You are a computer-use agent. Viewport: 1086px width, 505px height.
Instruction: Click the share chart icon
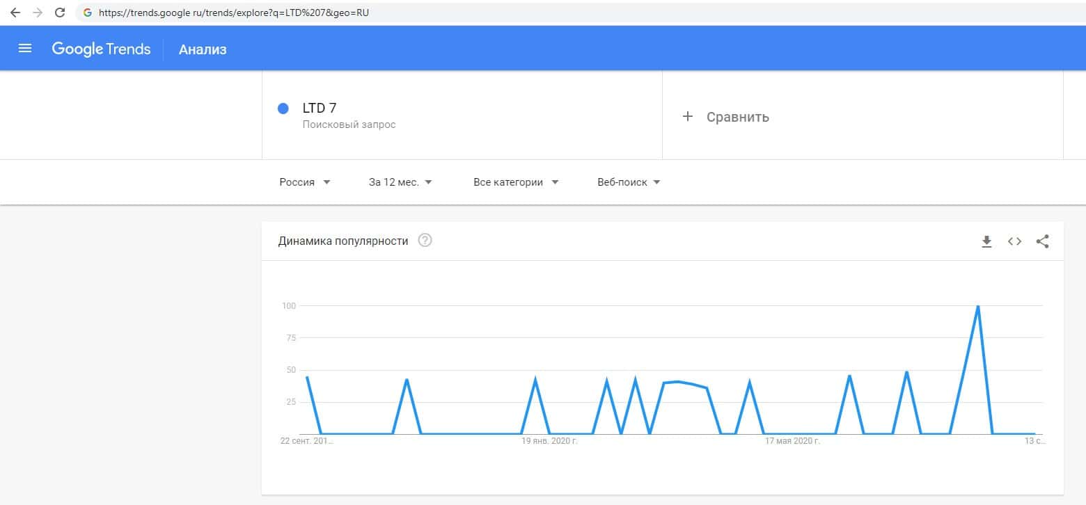click(x=1042, y=241)
